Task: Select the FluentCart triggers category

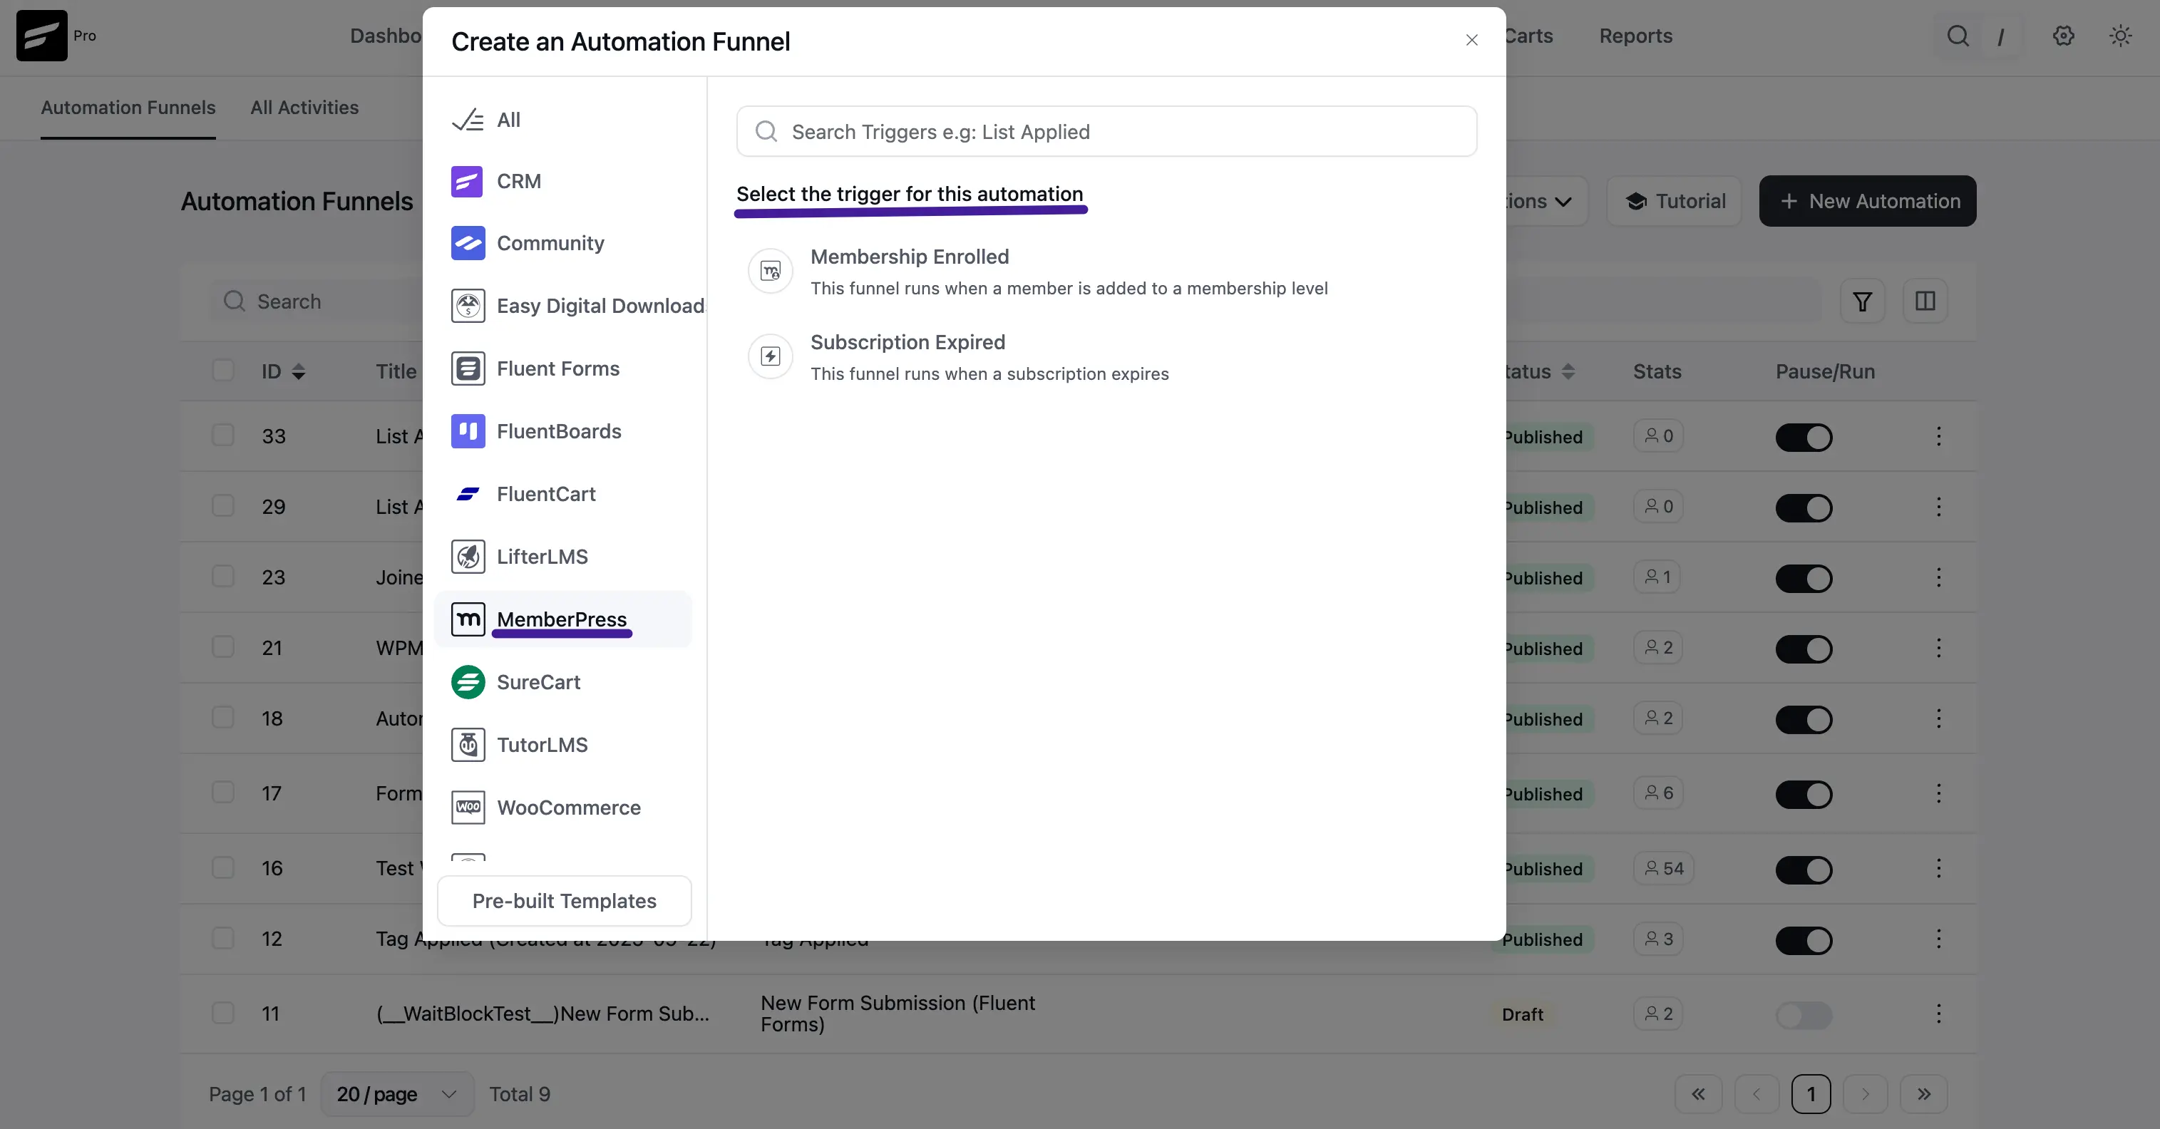Action: (562, 495)
